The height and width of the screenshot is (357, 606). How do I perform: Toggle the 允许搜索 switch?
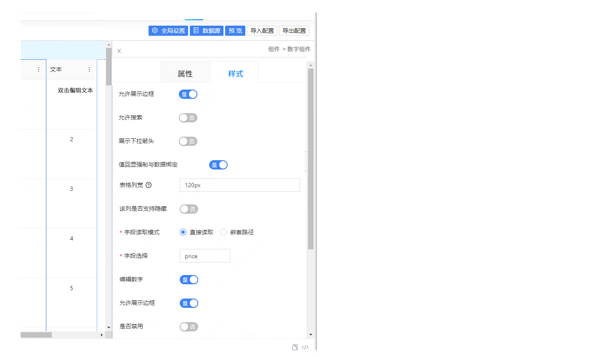[x=188, y=118]
